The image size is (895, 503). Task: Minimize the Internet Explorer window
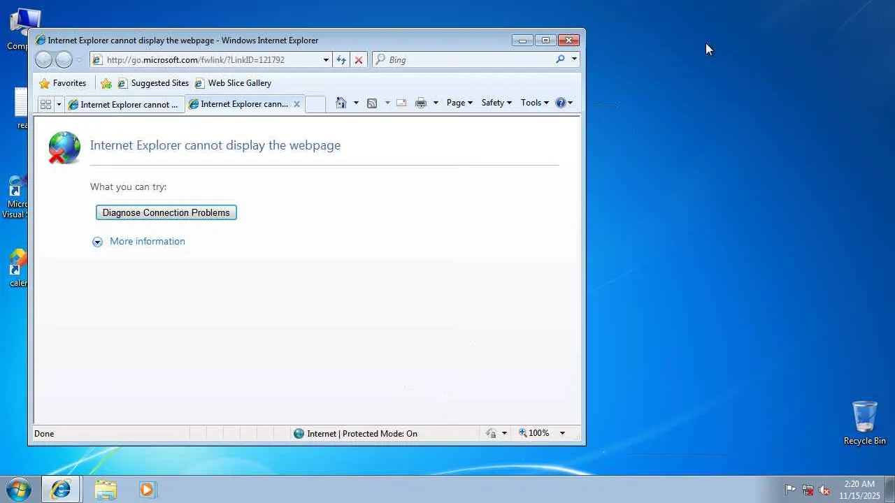[x=522, y=41]
